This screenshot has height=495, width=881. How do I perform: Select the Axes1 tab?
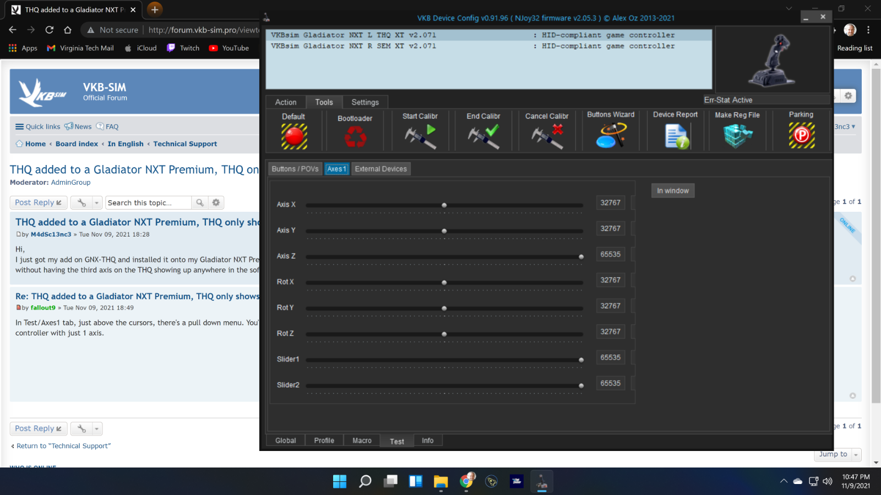[x=336, y=169]
